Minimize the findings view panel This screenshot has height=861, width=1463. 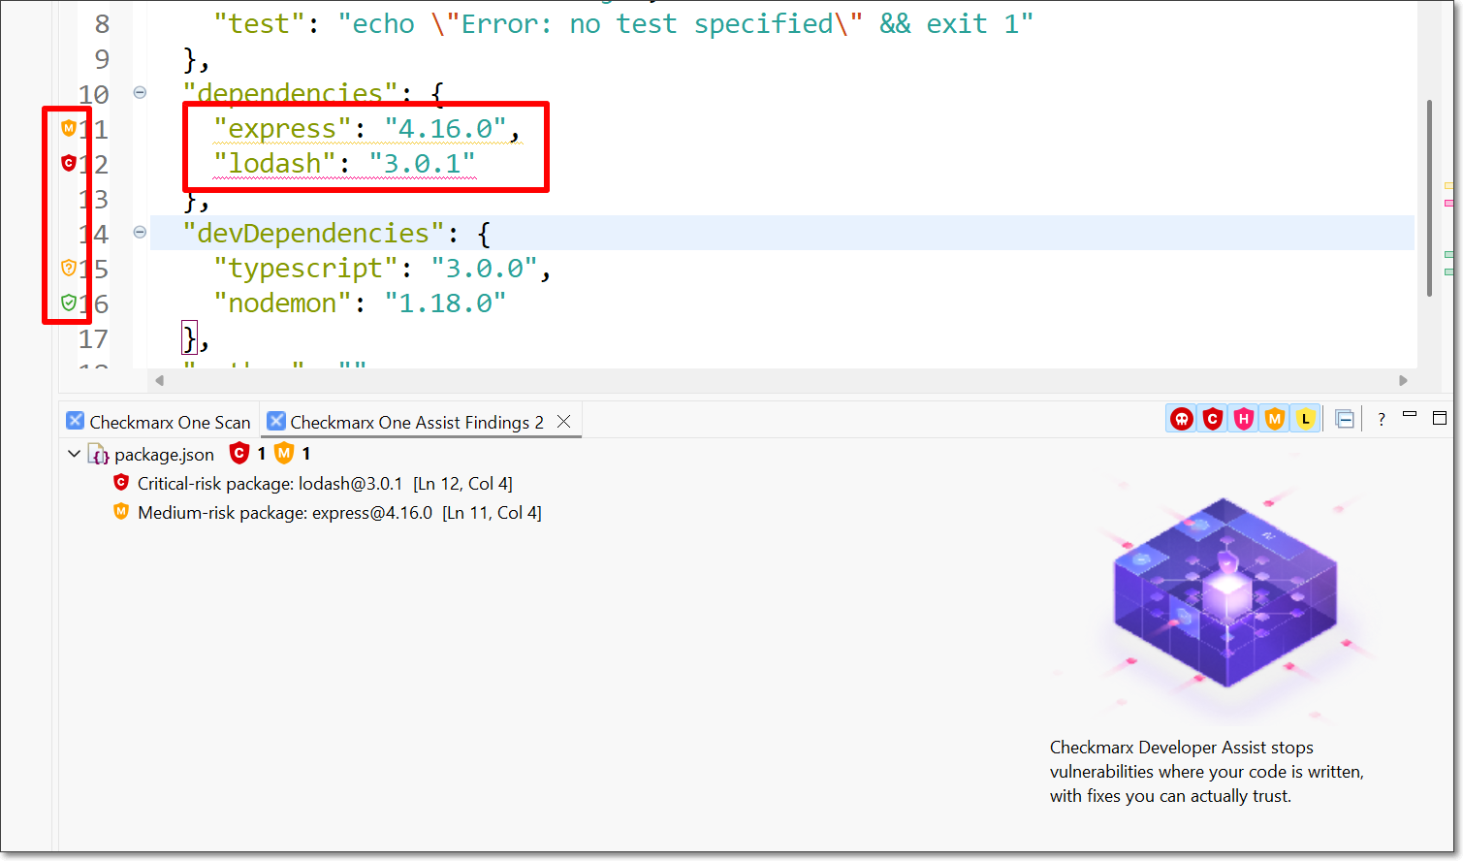pos(1410,415)
